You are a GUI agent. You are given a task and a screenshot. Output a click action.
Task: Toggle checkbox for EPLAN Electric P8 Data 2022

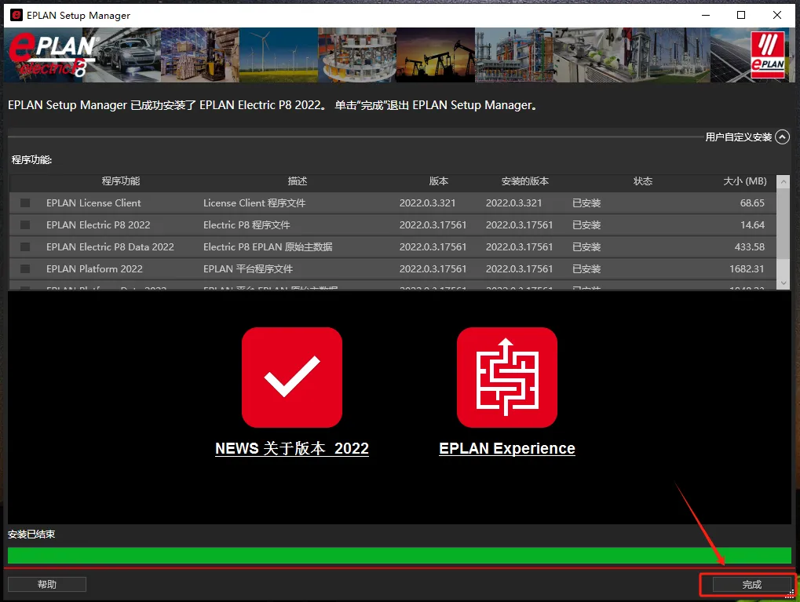(x=25, y=247)
